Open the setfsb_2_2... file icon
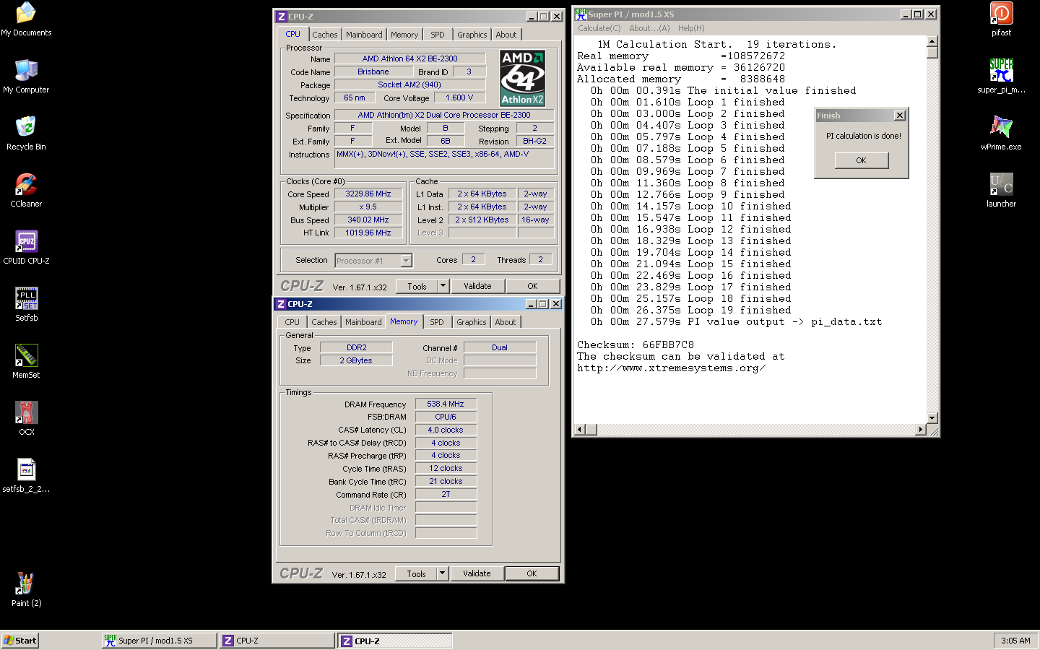1040x650 pixels. pos(26,475)
